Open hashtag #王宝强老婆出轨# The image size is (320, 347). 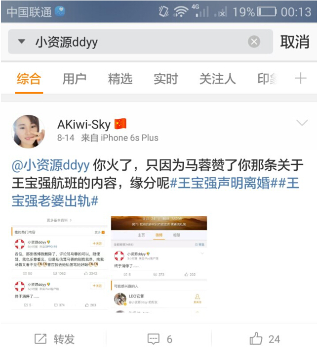(x=55, y=201)
